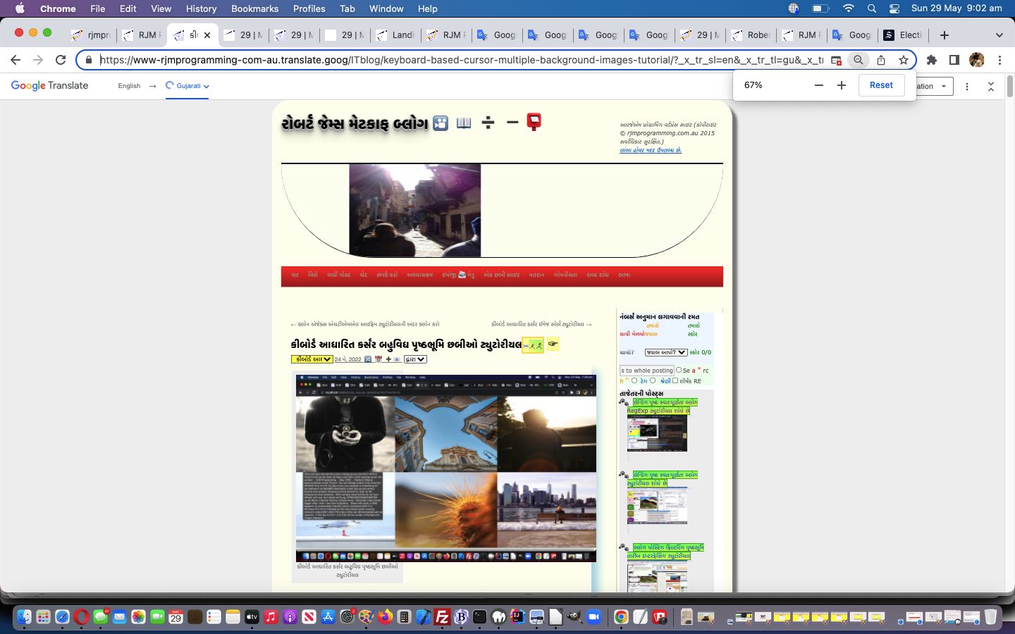Open Chrome side panel icon
This screenshot has width=1015, height=634.
click(x=954, y=60)
